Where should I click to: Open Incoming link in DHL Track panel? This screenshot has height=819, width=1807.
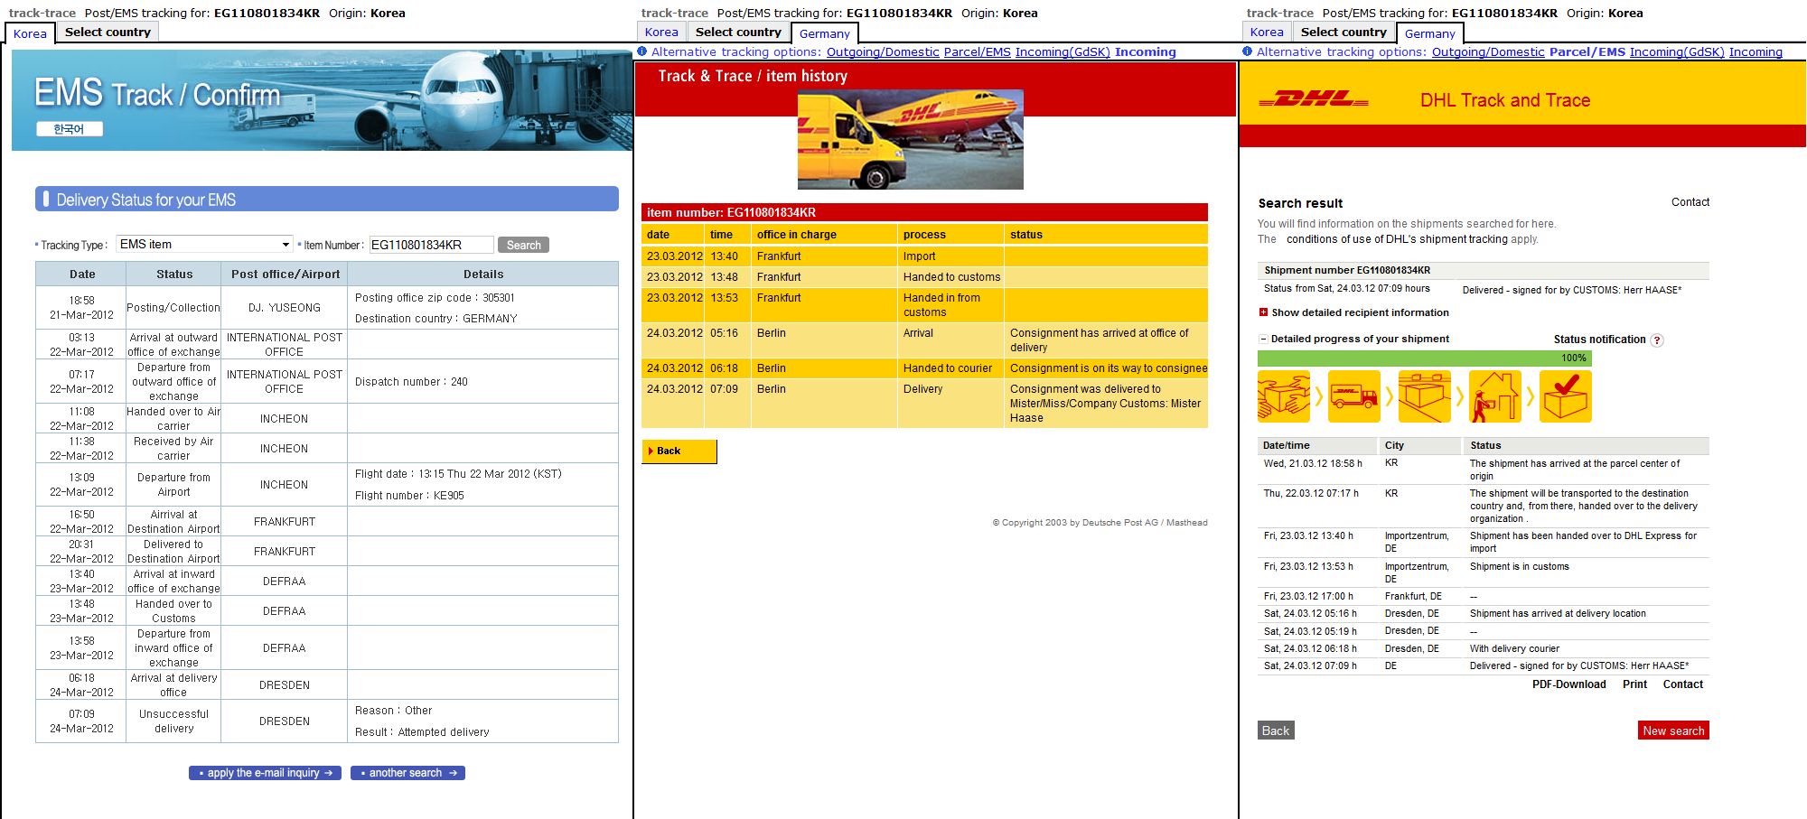click(1756, 52)
